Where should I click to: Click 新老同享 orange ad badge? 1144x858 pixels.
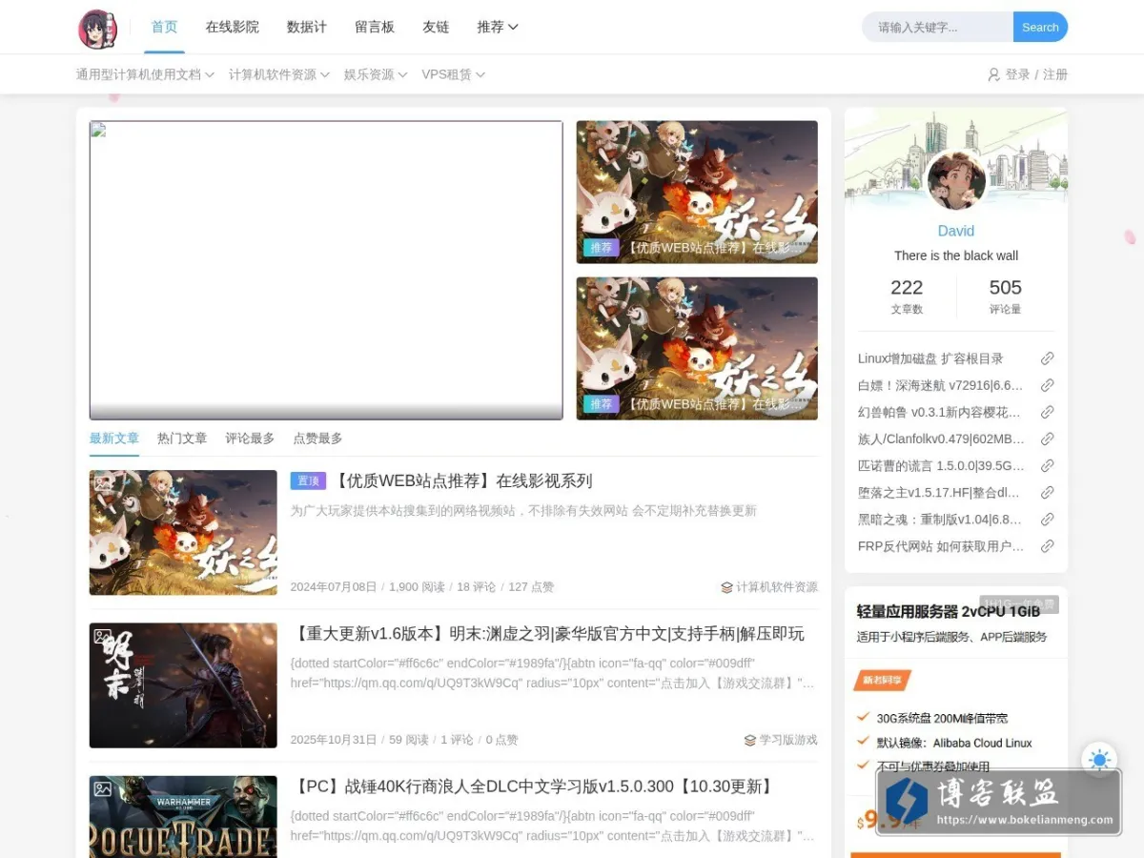click(x=882, y=680)
